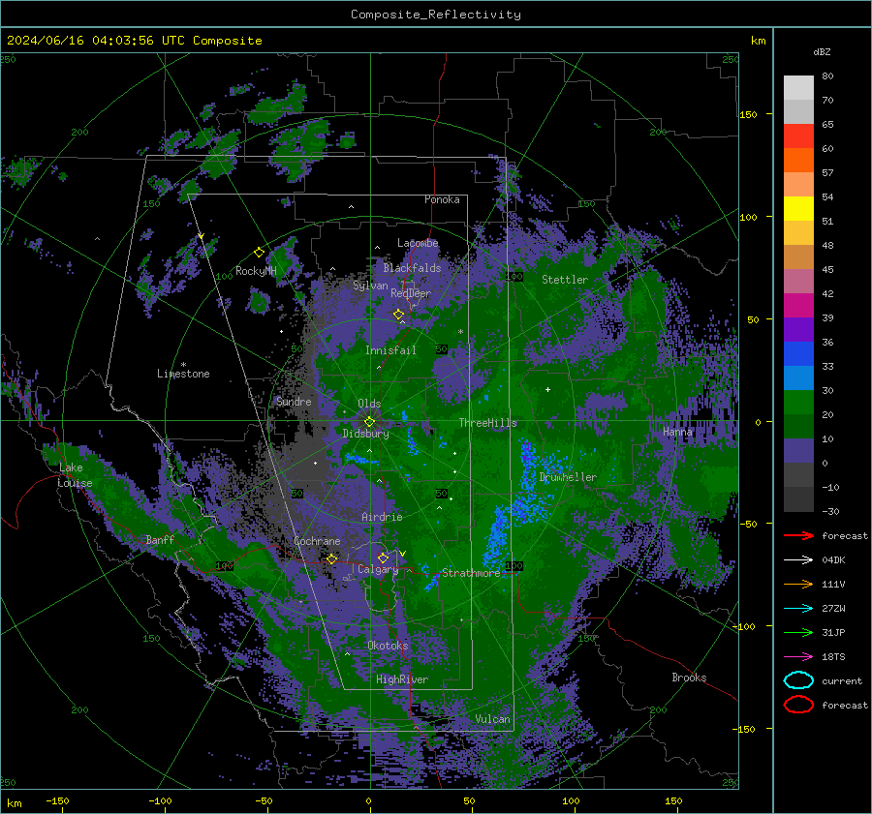Image resolution: width=872 pixels, height=814 pixels.
Task: Click the green 31JP arrow icon
Action: click(798, 632)
